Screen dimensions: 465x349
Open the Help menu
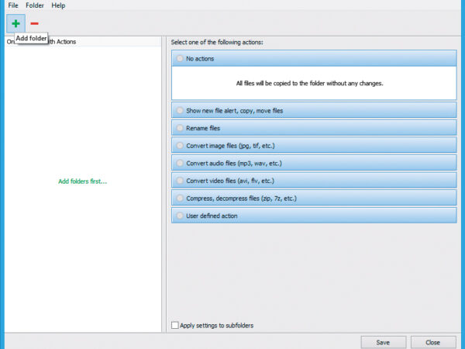click(58, 5)
